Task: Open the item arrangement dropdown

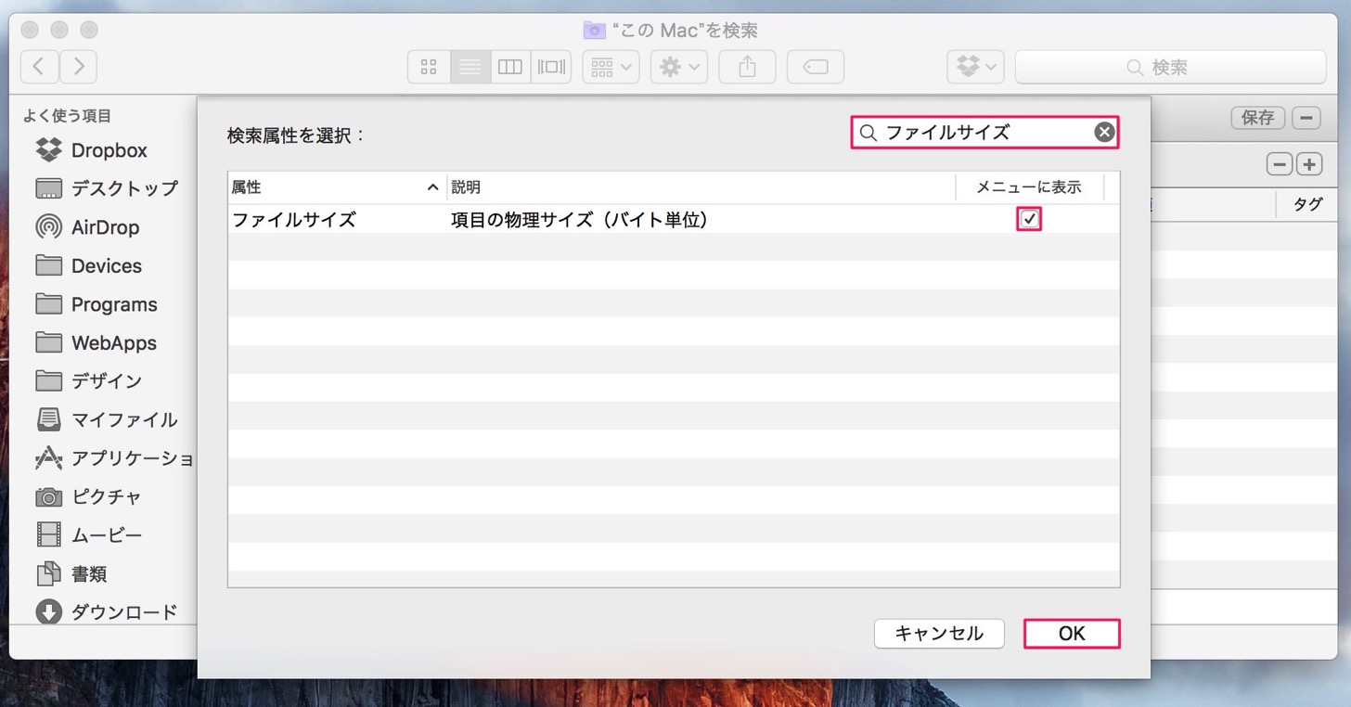Action: tap(611, 67)
